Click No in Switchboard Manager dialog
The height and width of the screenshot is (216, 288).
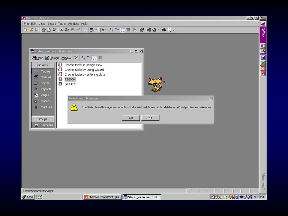tap(150, 118)
